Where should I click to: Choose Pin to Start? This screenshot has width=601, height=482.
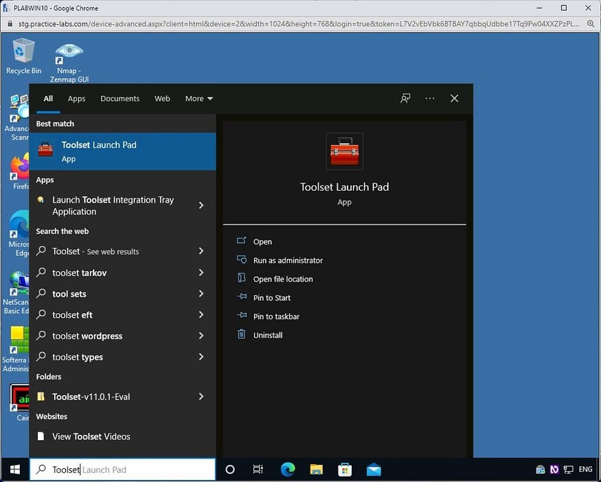(272, 298)
